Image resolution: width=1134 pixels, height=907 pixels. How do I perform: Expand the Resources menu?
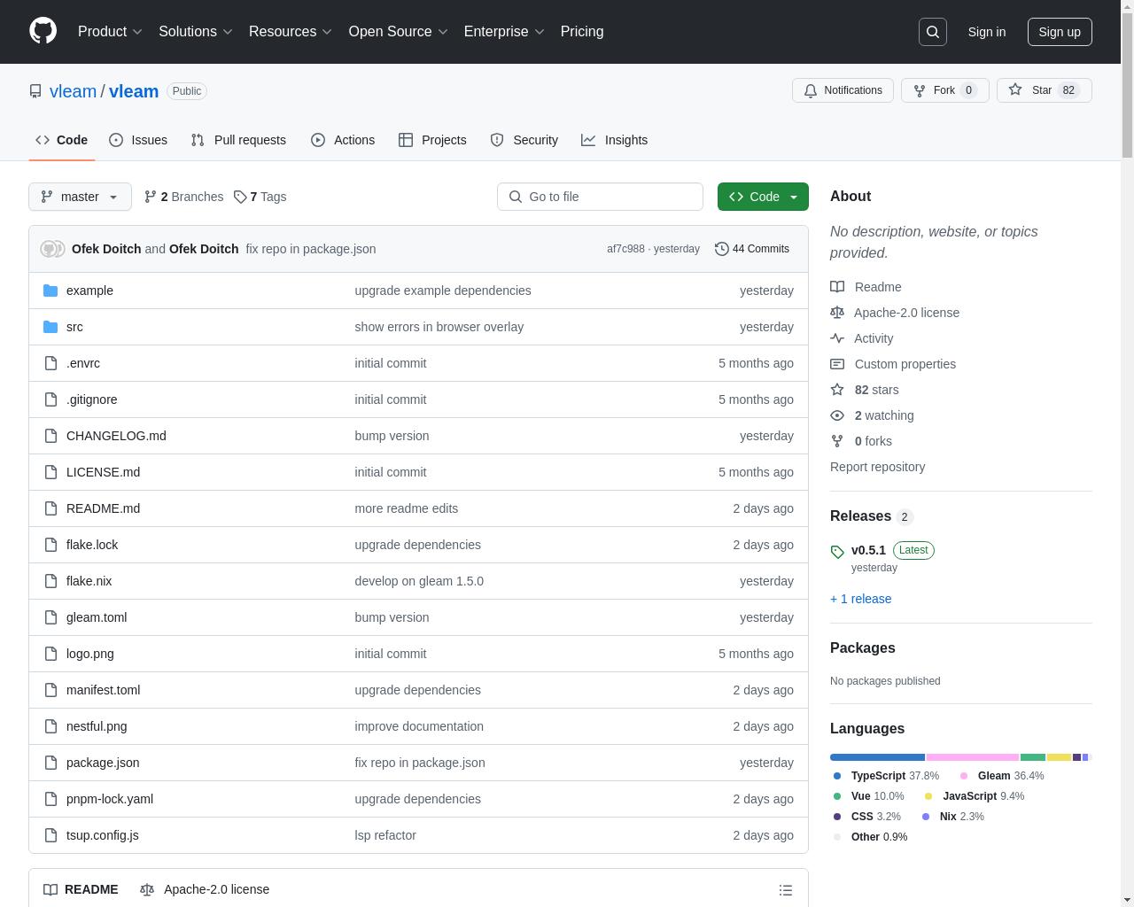[291, 31]
